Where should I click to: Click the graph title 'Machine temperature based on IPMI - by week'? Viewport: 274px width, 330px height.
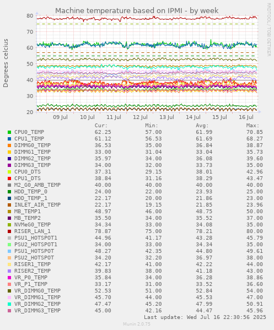[137, 10]
